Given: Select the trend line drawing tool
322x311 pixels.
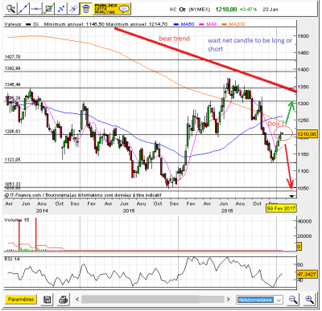Looking at the screenshot, I should click(23, 9).
